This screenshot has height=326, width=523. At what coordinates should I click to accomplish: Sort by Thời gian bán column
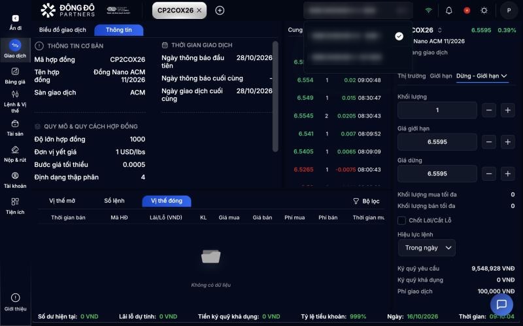[x=68, y=218]
